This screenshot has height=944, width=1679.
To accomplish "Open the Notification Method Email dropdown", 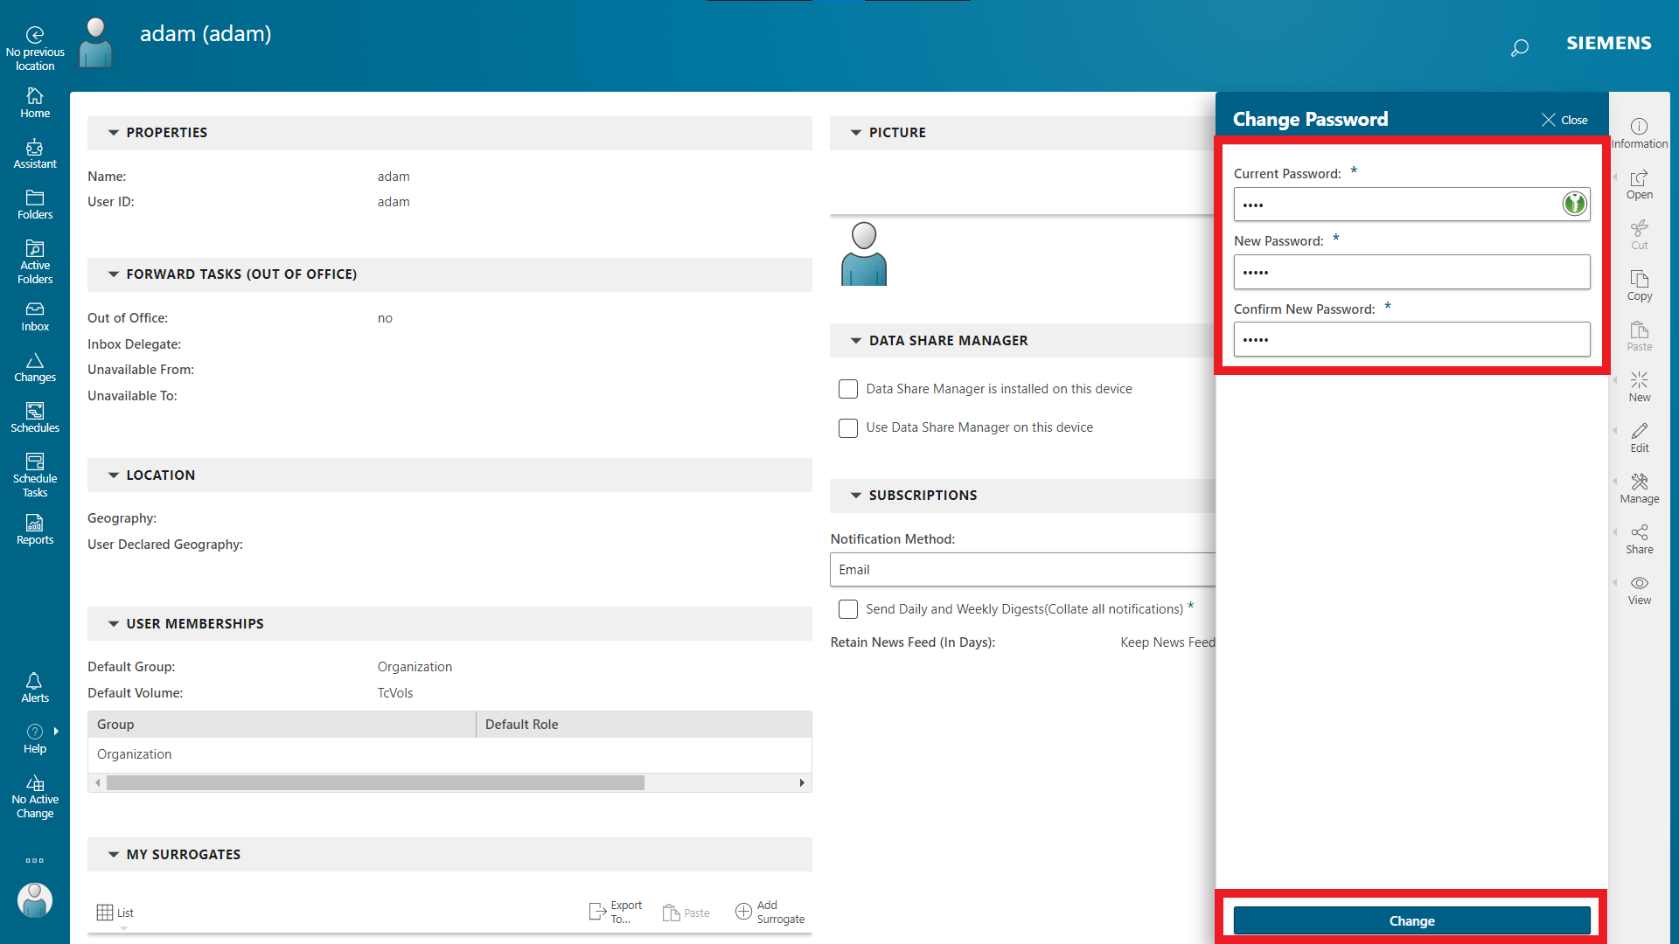I will (x=1022, y=570).
